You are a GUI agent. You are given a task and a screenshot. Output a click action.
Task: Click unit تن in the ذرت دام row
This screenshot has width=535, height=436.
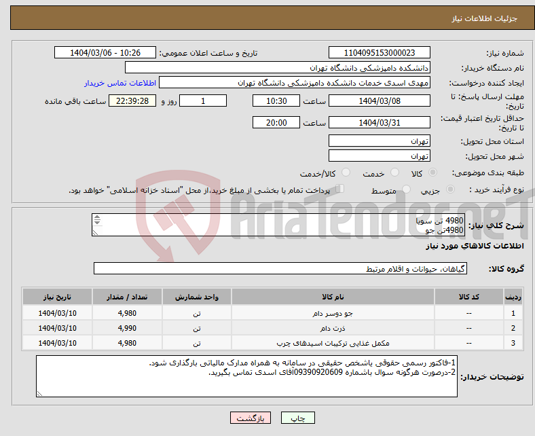(197, 328)
